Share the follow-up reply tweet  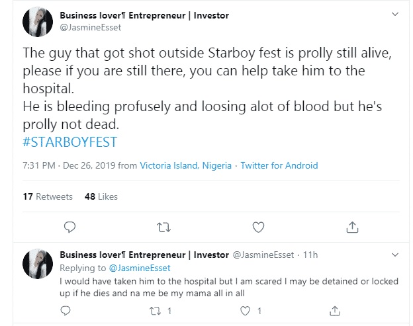tap(335, 310)
